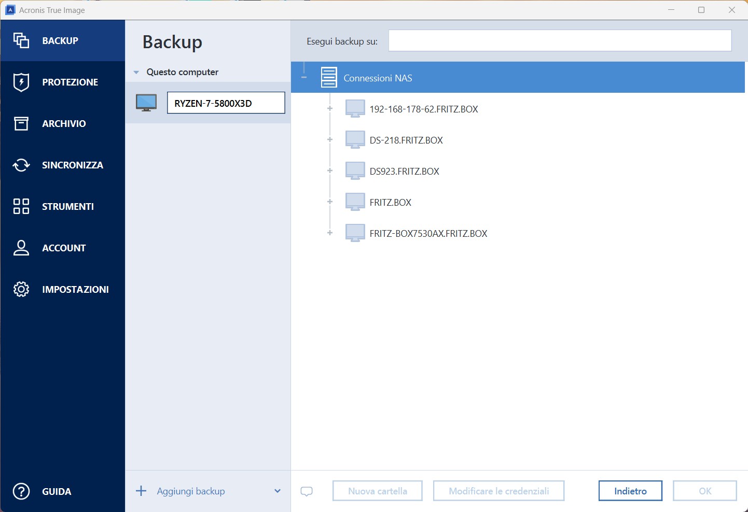Image resolution: width=748 pixels, height=512 pixels.
Task: Click the comment bubble icon
Action: pyautogui.click(x=307, y=491)
